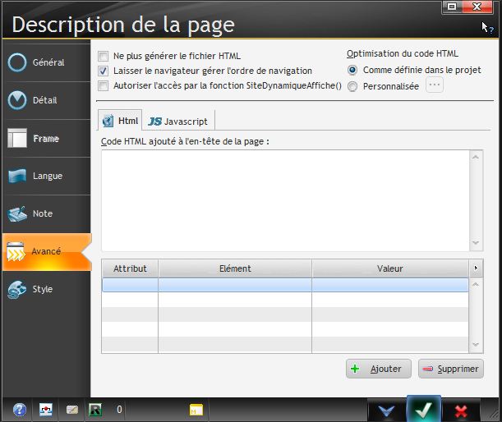Open the Style section
This screenshot has height=422, width=502.
click(47, 289)
